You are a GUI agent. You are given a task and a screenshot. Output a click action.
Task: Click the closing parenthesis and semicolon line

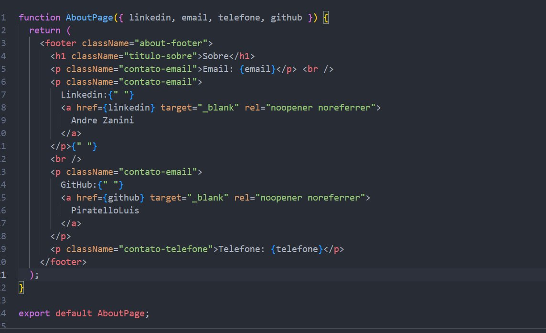click(x=34, y=275)
